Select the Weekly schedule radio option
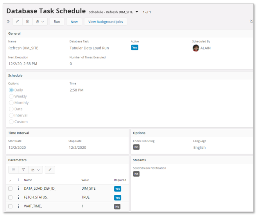 pos(11,96)
